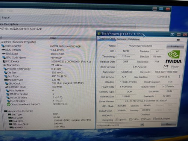
Task: Toggle the OpenCL checkbox
Action: click(x=117, y=120)
